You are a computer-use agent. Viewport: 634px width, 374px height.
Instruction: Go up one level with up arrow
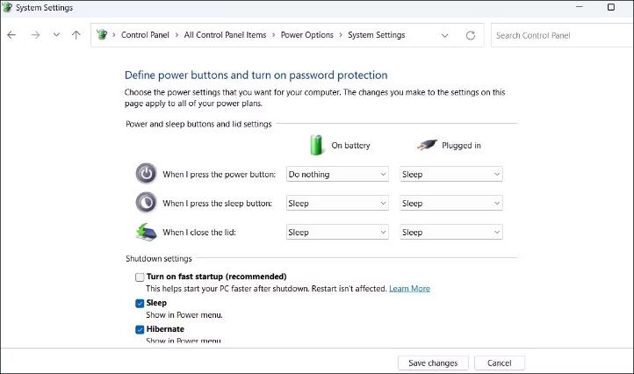76,35
